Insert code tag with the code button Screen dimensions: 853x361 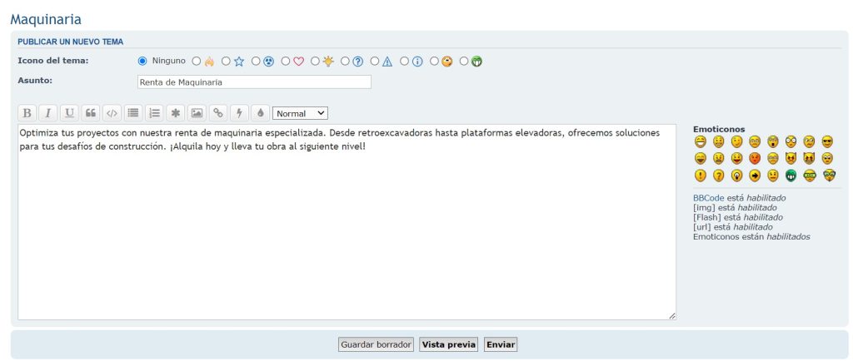point(112,113)
